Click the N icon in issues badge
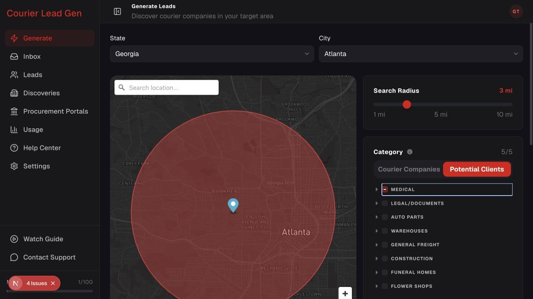 tap(16, 283)
